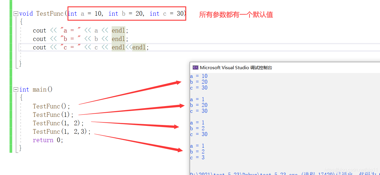Viewport: 380px width, 175px height.
Task: Click the Microsoft Visual Studio console title
Action: [x=236, y=67]
